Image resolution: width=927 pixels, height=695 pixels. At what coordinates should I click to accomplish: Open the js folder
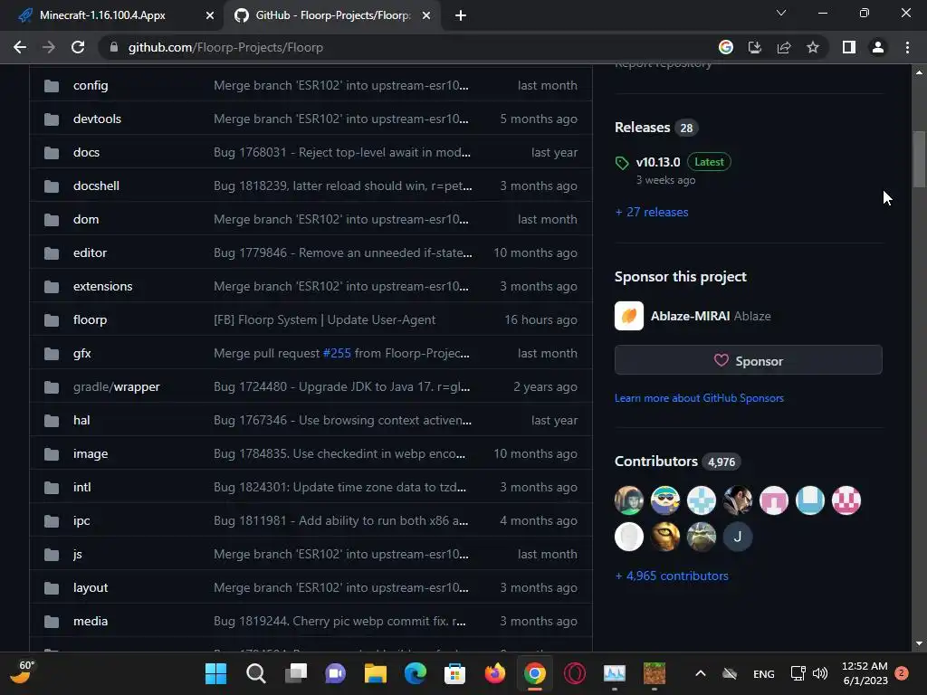tap(78, 555)
